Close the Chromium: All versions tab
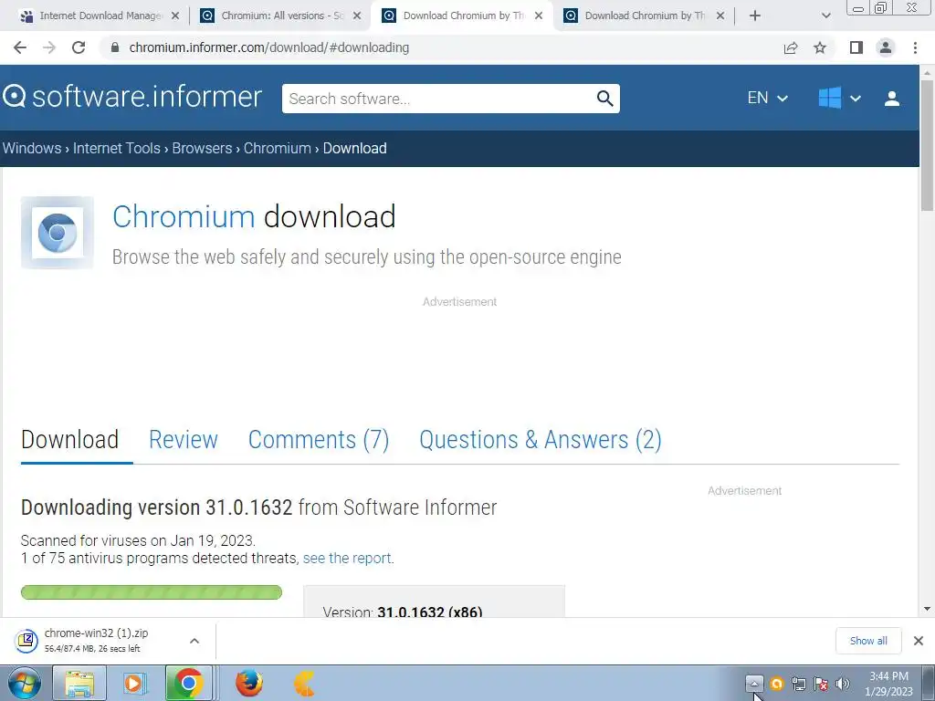This screenshot has width=935, height=701. point(357,16)
